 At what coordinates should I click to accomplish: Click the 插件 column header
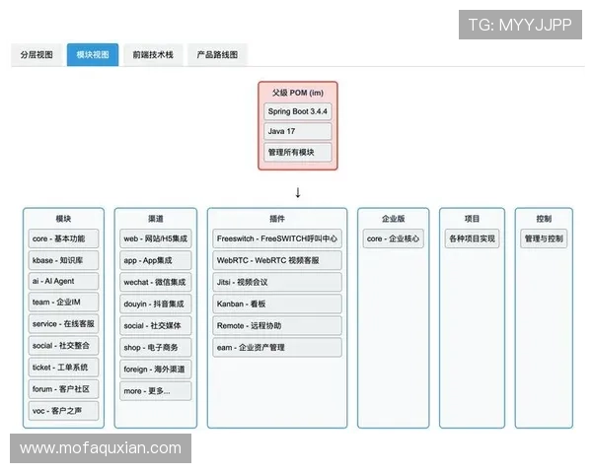pos(277,219)
